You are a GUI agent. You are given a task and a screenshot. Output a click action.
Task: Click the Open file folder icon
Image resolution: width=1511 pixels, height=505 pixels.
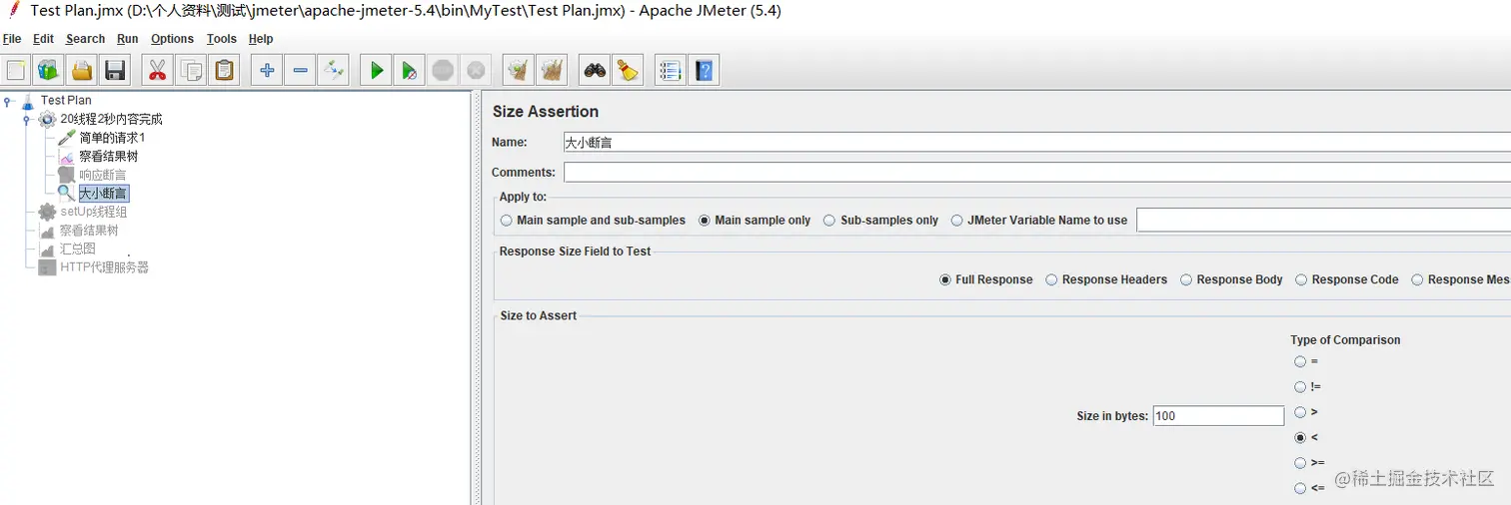pyautogui.click(x=82, y=70)
